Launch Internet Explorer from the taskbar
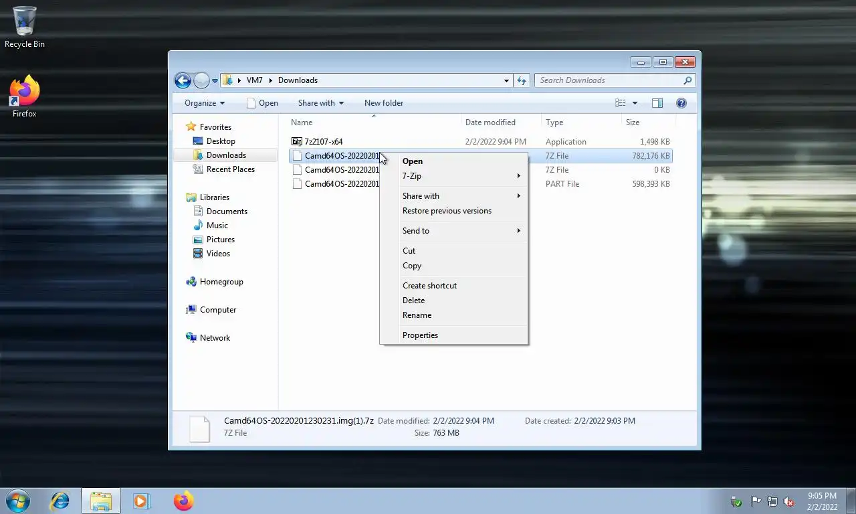The width and height of the screenshot is (856, 514). tap(60, 501)
